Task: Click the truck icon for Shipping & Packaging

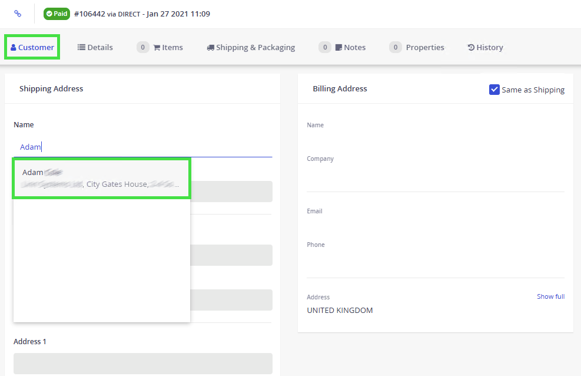Action: pyautogui.click(x=210, y=48)
